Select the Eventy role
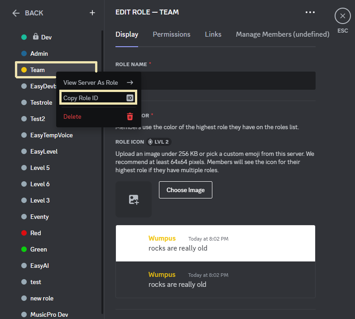Screen dimensions: 355x319 coord(56,217)
